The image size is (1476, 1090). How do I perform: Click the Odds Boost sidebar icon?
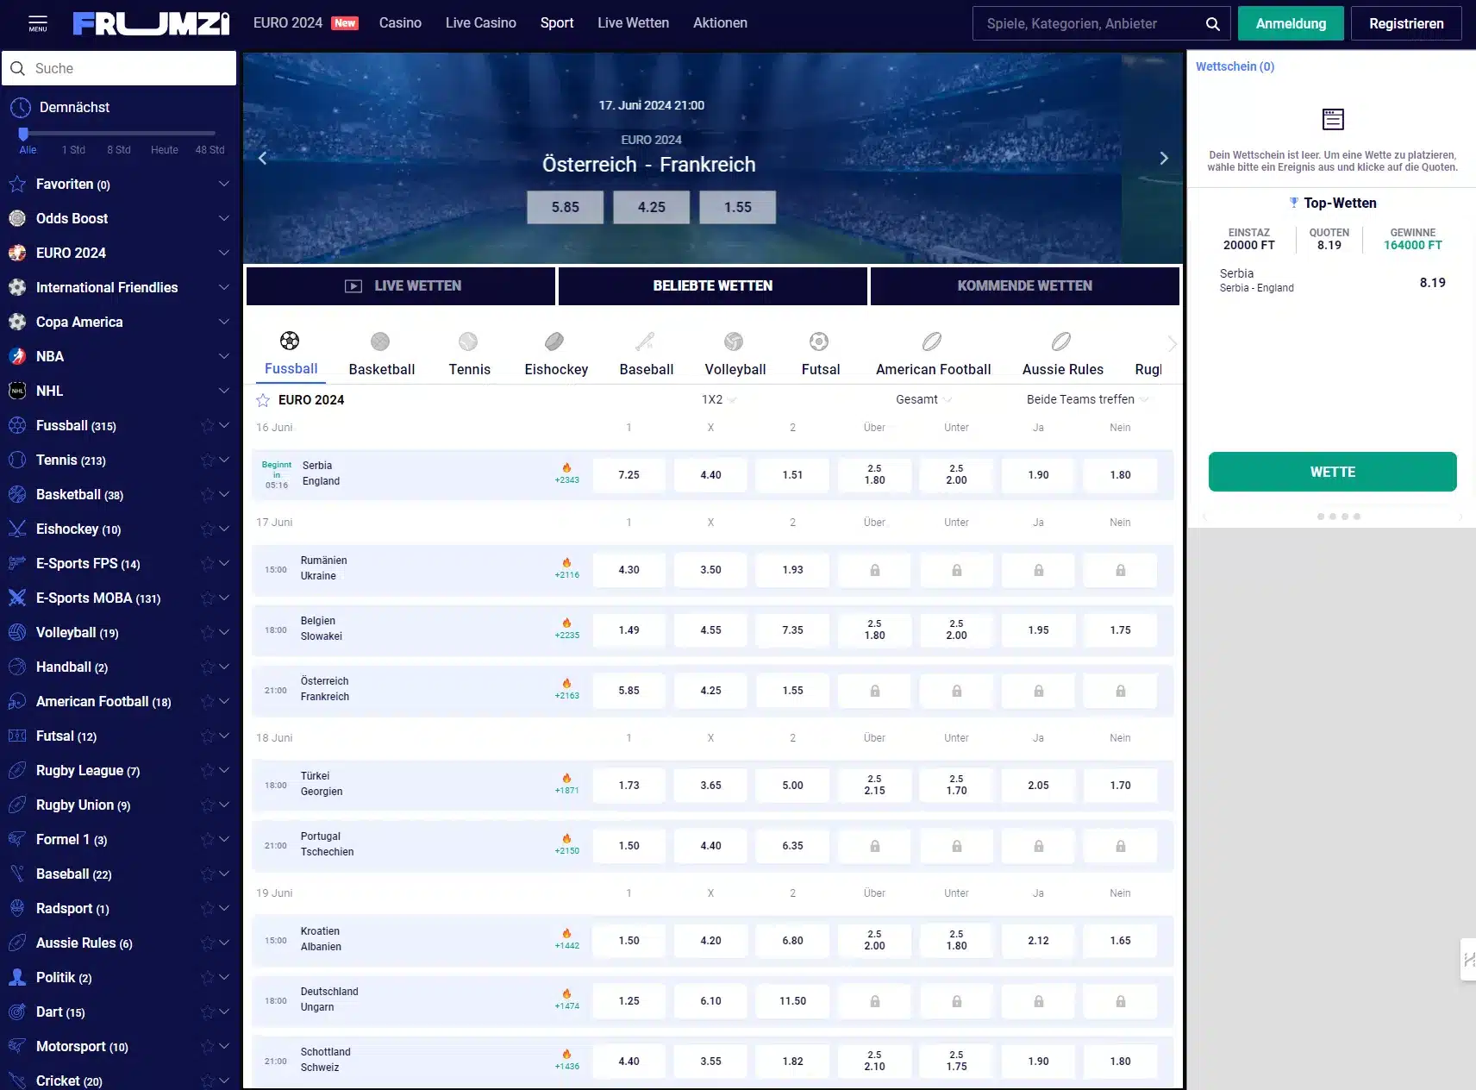(x=17, y=218)
